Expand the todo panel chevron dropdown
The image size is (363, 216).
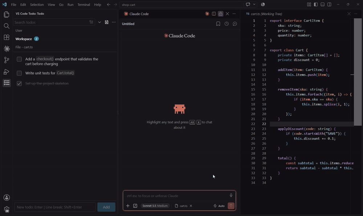click(99, 22)
